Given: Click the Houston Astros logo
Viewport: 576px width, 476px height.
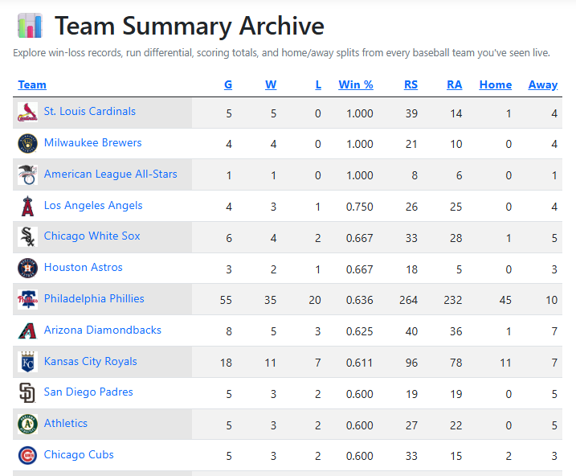Looking at the screenshot, I should 27,269.
